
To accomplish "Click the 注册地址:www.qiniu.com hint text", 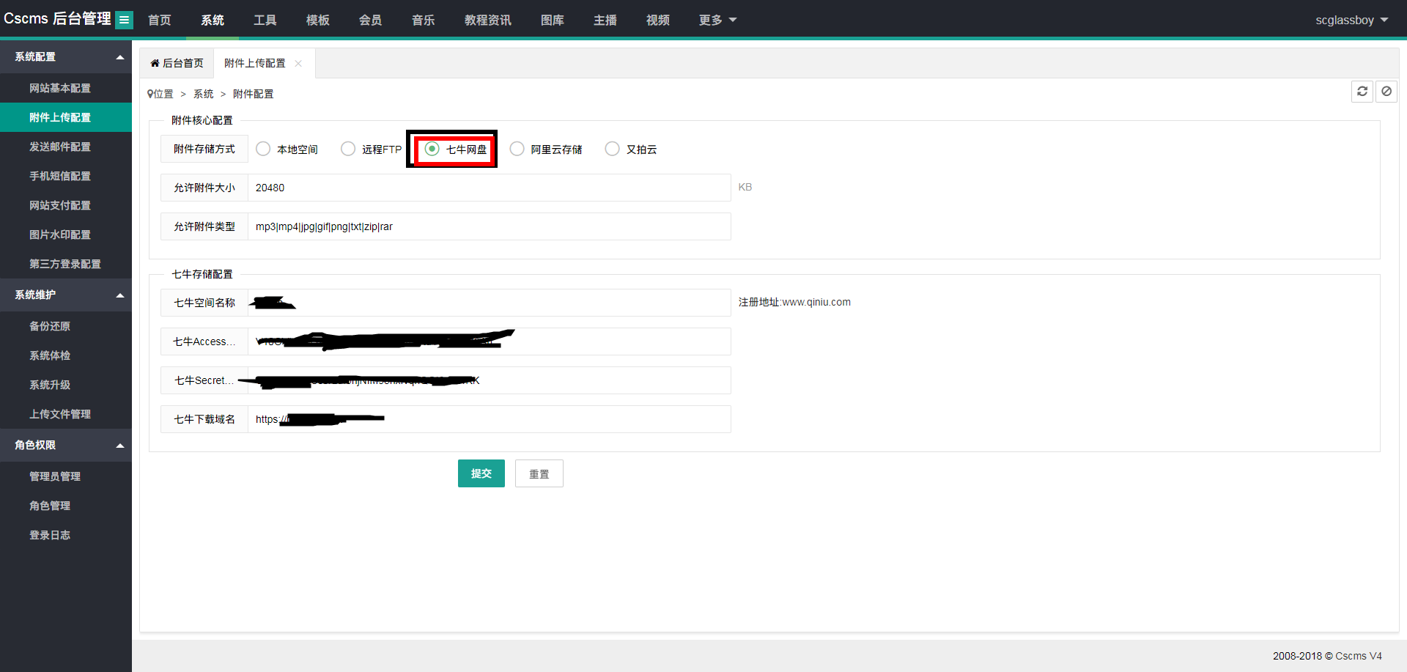I will pos(794,302).
